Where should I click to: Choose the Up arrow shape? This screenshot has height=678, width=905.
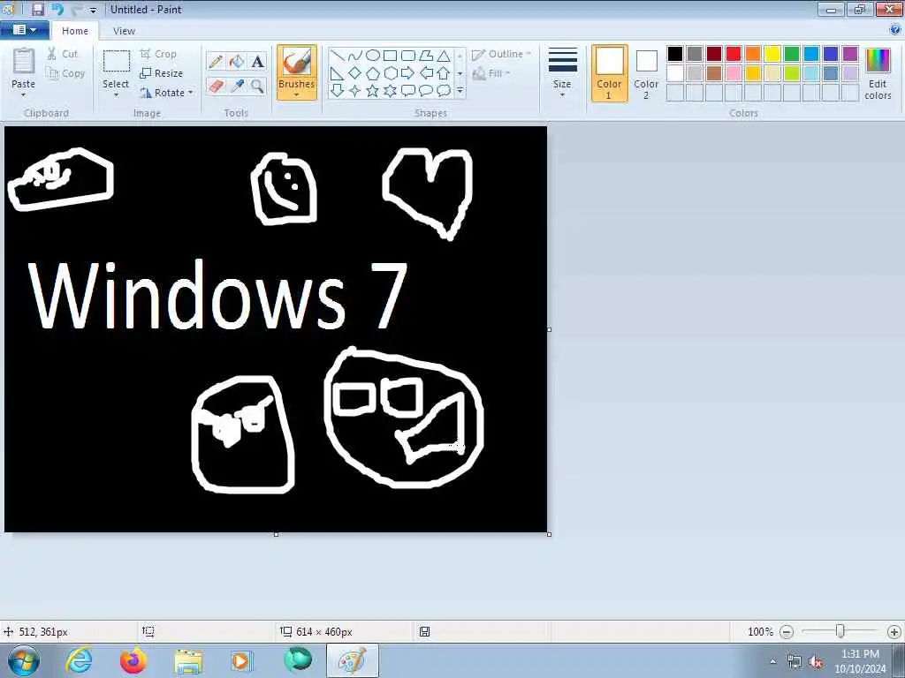[x=444, y=73]
